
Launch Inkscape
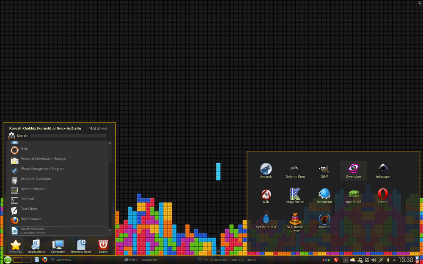point(382,171)
